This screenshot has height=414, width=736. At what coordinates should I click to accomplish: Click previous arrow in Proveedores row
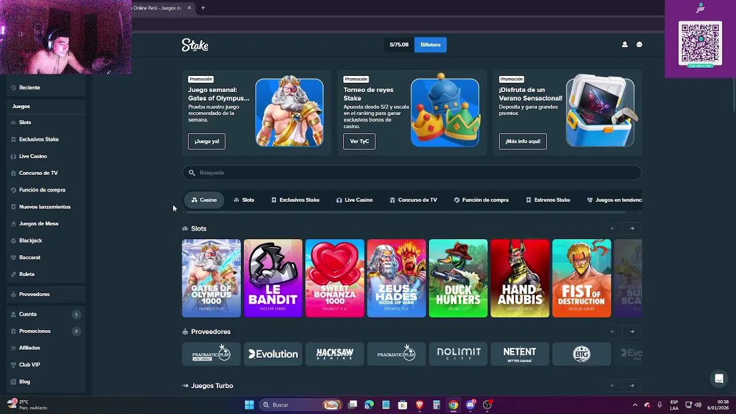coord(612,332)
